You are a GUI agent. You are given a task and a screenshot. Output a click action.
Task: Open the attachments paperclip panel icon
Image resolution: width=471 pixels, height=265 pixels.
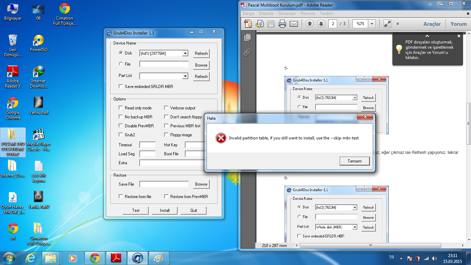pos(247,52)
